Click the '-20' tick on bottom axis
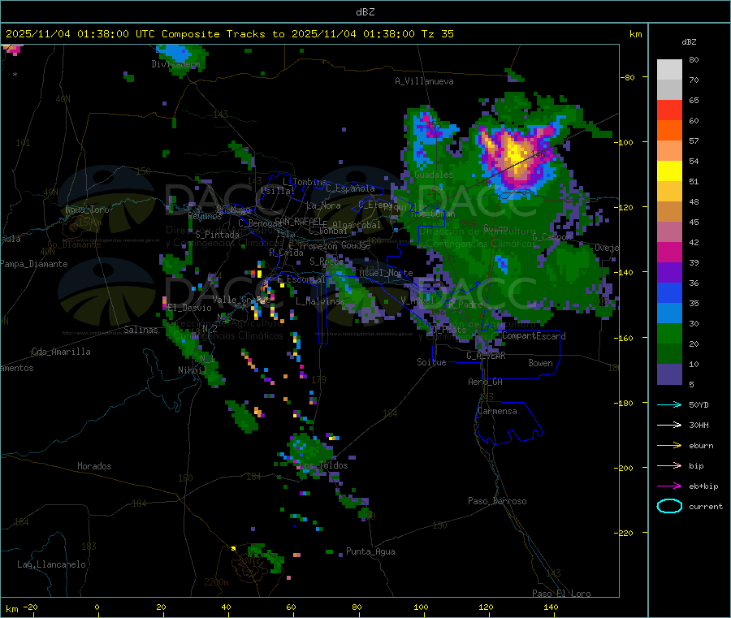 pyautogui.click(x=31, y=607)
